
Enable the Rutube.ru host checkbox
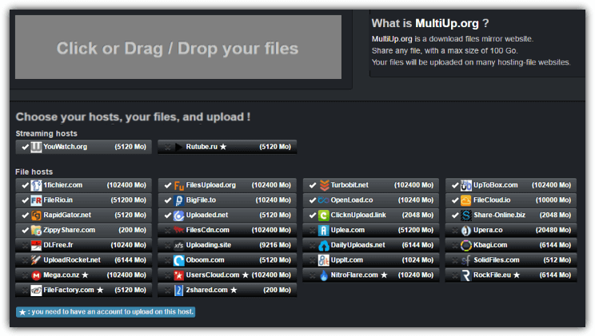pos(168,147)
